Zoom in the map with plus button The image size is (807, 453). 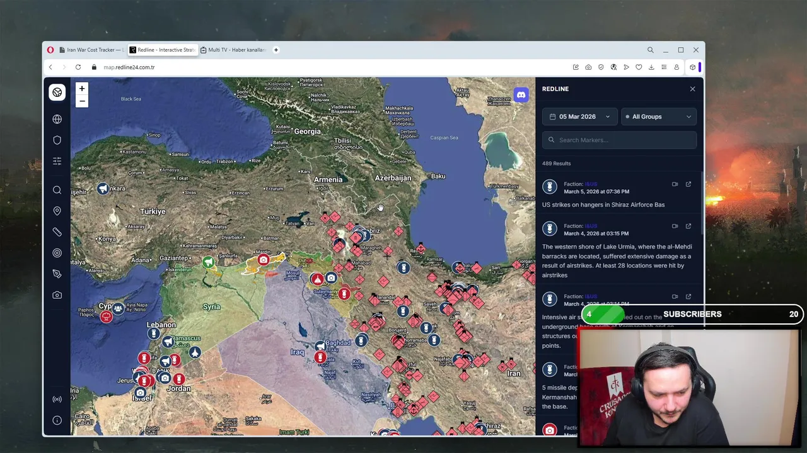[81, 89]
